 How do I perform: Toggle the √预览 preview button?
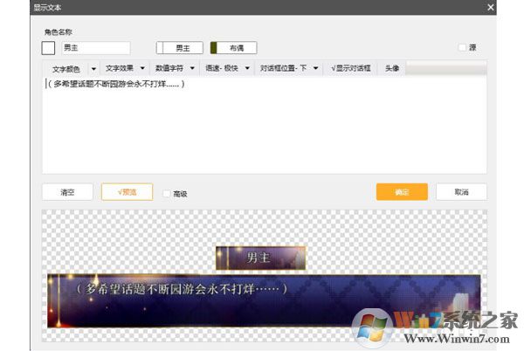pos(127,192)
